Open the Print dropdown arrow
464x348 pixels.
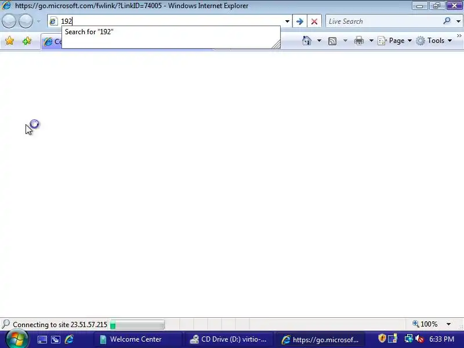pos(371,41)
